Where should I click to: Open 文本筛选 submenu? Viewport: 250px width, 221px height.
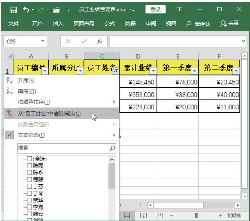(x=61, y=135)
